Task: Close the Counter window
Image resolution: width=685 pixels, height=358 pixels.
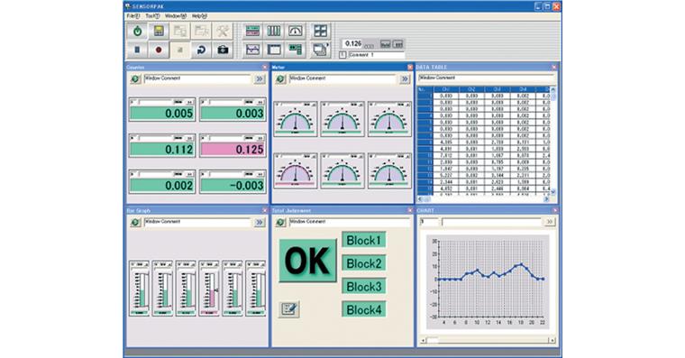Action: coord(264,67)
